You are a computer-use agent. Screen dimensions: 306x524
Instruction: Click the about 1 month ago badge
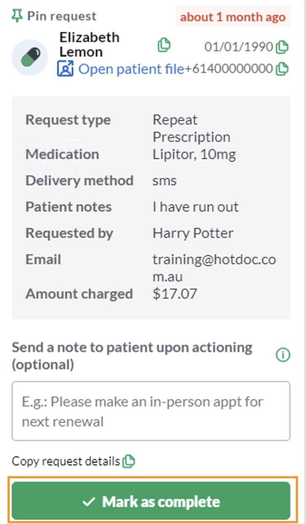[x=233, y=17]
